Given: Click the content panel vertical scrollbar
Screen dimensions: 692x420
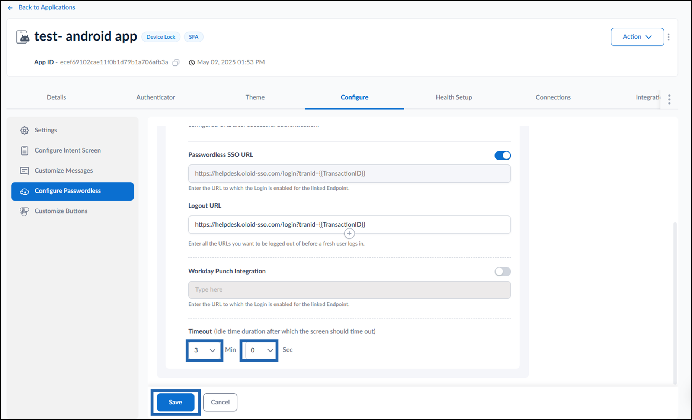Looking at the screenshot, I should coord(675,303).
